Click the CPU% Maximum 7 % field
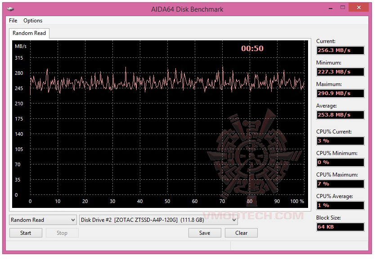The height and width of the screenshot is (259, 376). pyautogui.click(x=340, y=184)
